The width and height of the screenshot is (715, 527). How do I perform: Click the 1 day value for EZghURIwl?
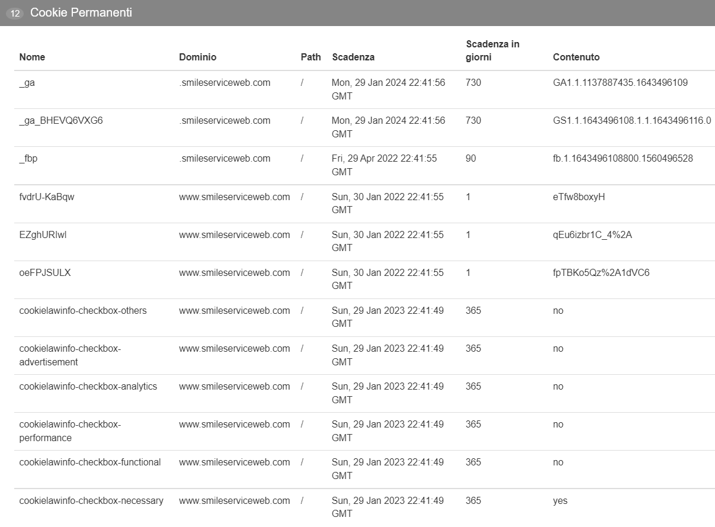tap(468, 234)
